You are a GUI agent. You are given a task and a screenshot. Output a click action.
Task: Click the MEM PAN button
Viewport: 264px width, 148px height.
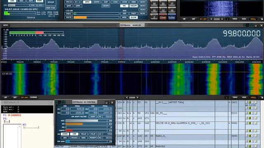tap(51, 8)
